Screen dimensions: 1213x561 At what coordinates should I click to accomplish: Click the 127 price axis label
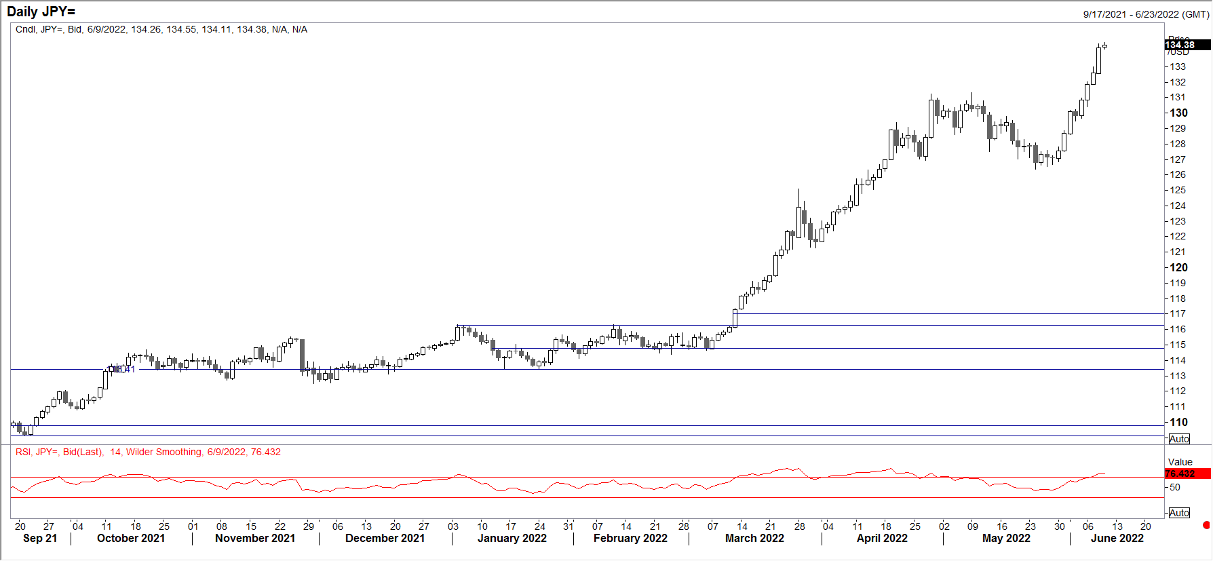click(1178, 159)
